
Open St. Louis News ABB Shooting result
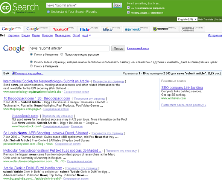tap(46, 133)
